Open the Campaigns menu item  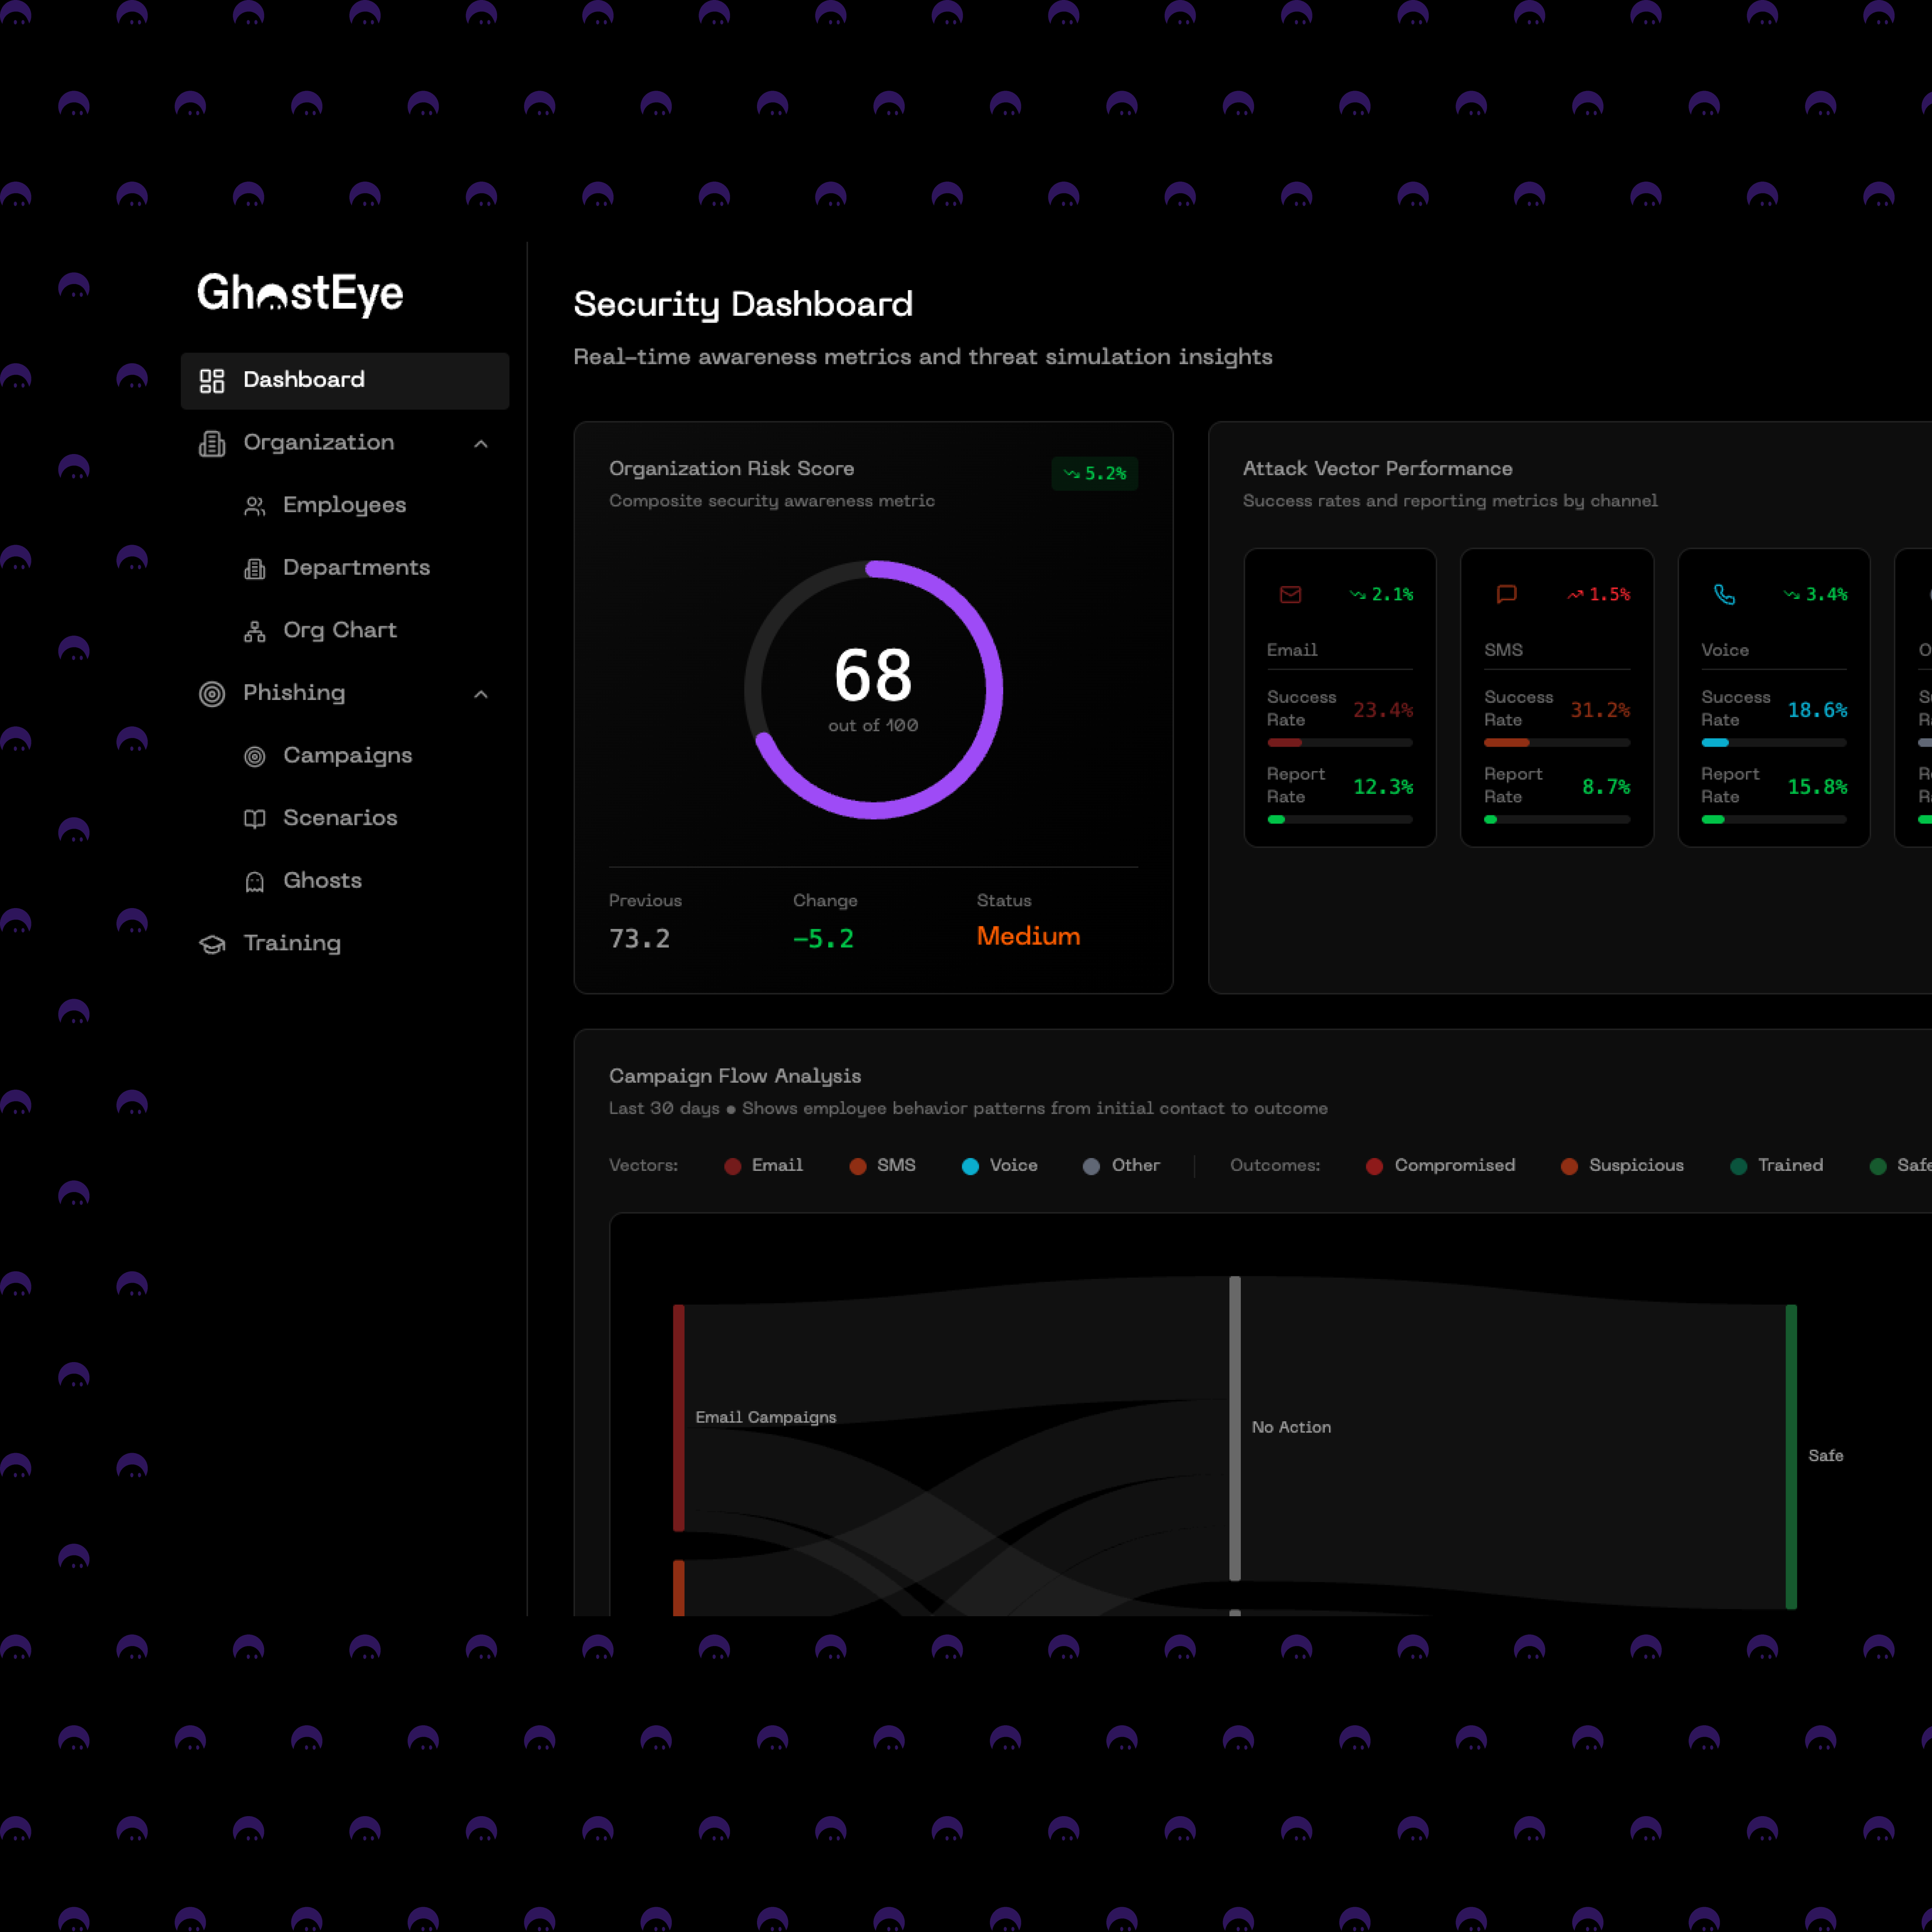347,756
